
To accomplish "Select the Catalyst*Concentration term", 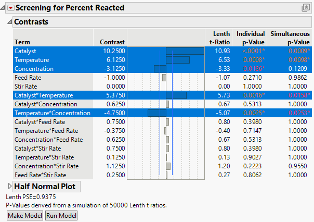I will pos(43,104).
